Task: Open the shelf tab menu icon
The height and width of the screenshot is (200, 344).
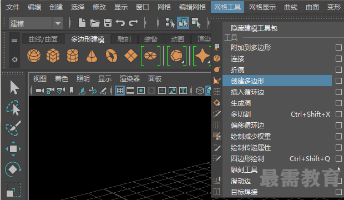Action: [14, 41]
